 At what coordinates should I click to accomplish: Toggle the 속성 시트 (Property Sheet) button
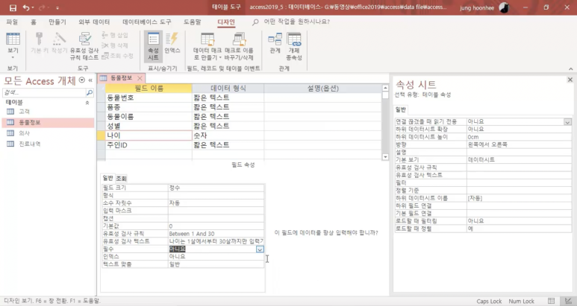153,46
